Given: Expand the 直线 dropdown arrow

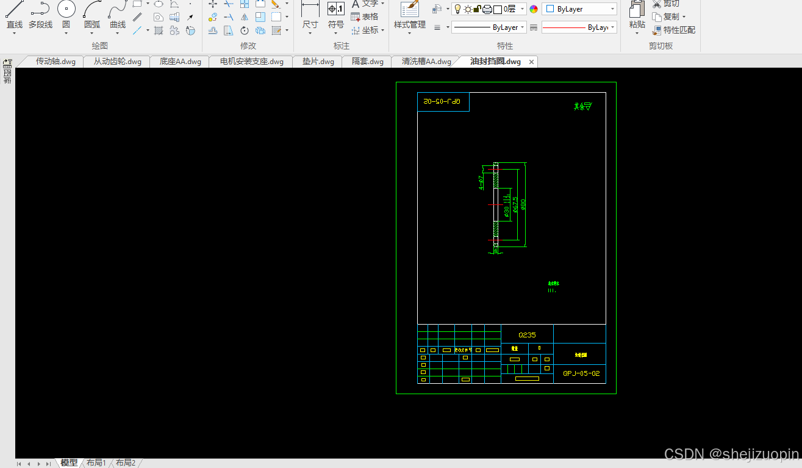Looking at the screenshot, I should tap(14, 34).
